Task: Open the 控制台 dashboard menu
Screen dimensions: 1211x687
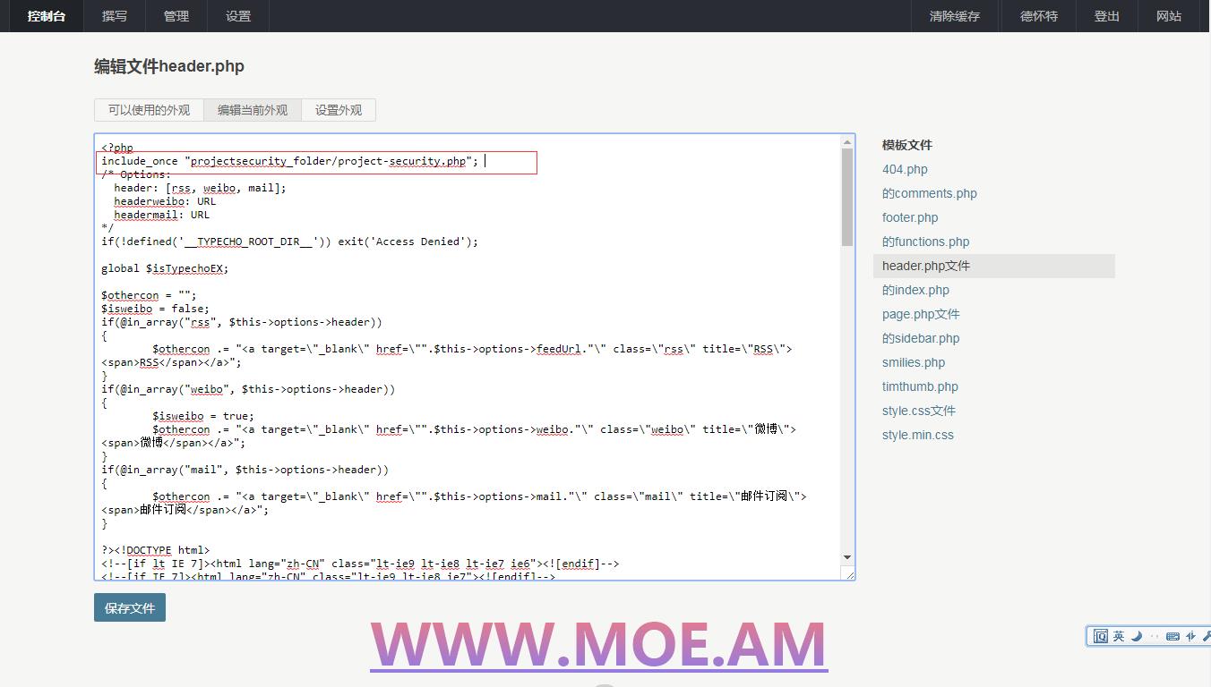Action: pyautogui.click(x=47, y=16)
